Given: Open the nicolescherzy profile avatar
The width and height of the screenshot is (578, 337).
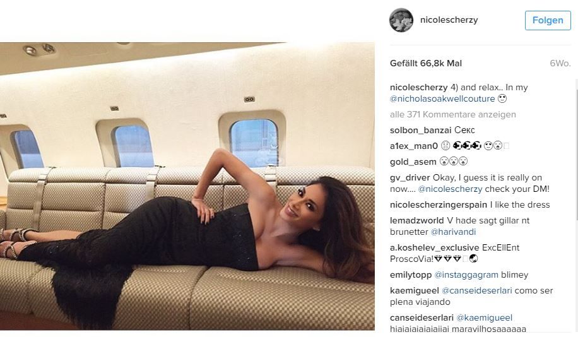Looking at the screenshot, I should pyautogui.click(x=401, y=20).
